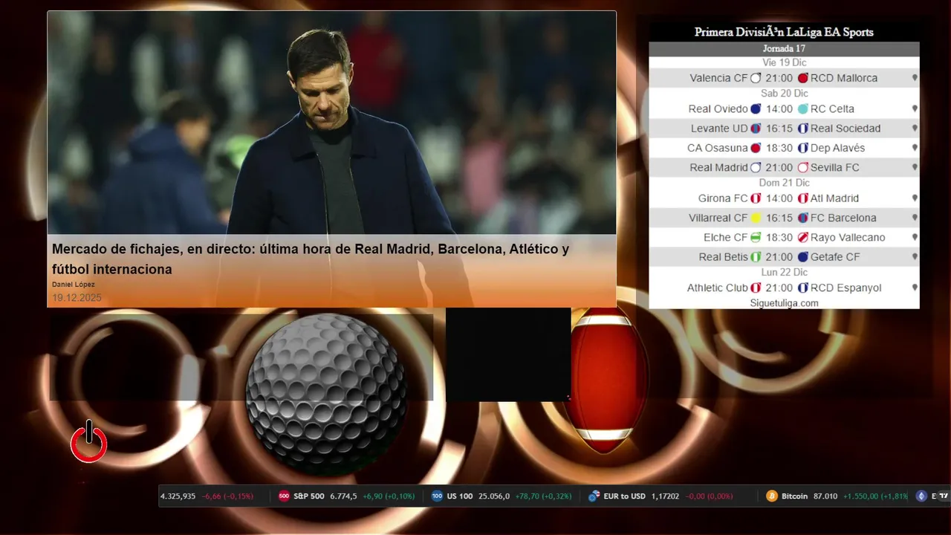Viewport: 951px width, 535px height.
Task: Click the 16:15 time in Villarreal match
Action: pyautogui.click(x=779, y=218)
